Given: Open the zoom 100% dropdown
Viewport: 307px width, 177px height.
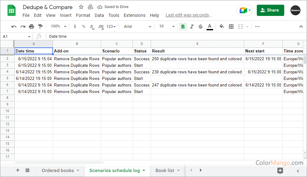Looking at the screenshot, I should (x=59, y=27).
